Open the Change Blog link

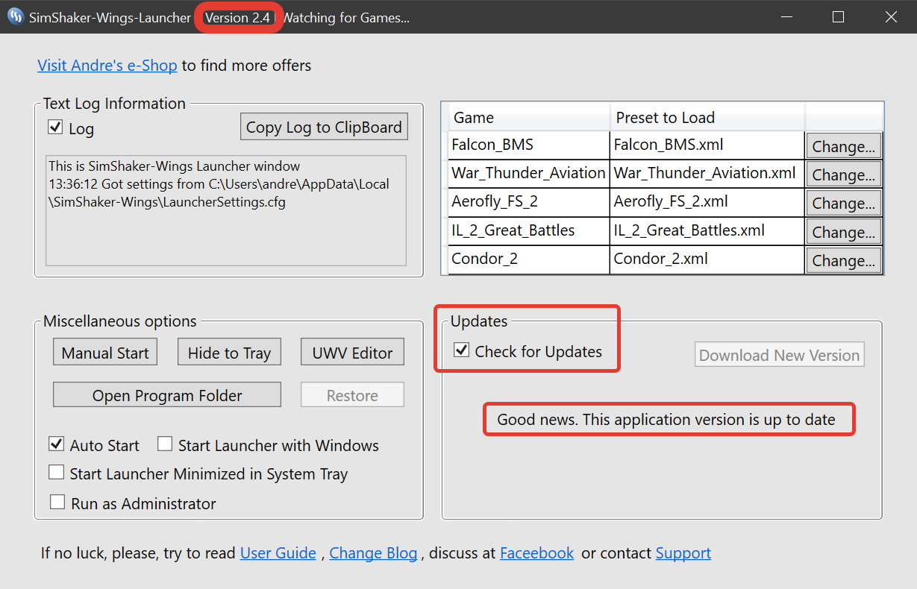(373, 553)
